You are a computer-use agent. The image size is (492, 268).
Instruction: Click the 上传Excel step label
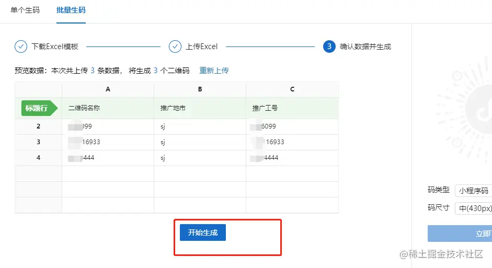[x=202, y=46]
